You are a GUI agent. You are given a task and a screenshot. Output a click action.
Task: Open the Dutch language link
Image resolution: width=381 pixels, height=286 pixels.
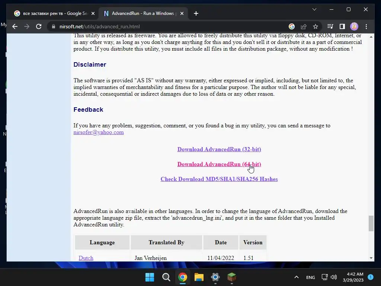[86, 258]
